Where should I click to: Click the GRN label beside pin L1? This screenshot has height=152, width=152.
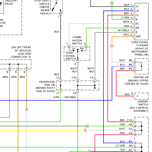(x=56, y=97)
